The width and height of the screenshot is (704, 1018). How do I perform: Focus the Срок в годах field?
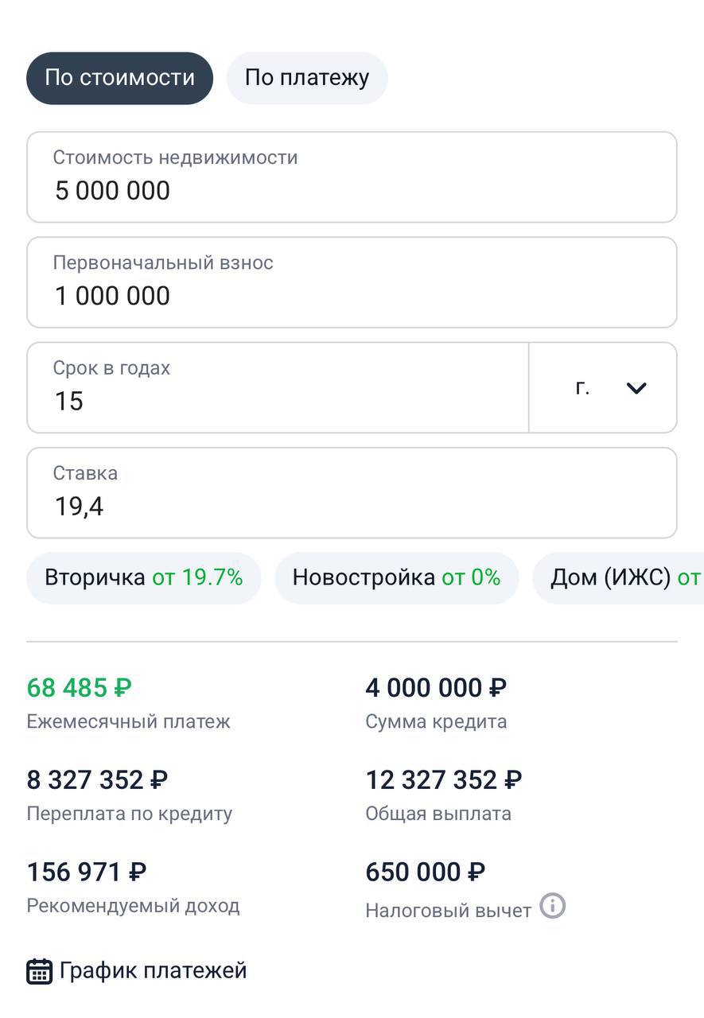(278, 388)
